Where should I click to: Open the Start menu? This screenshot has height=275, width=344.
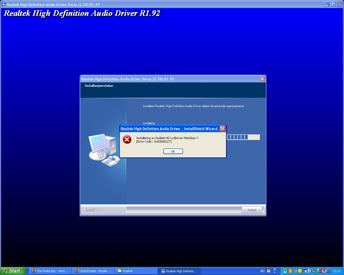[x=13, y=271]
